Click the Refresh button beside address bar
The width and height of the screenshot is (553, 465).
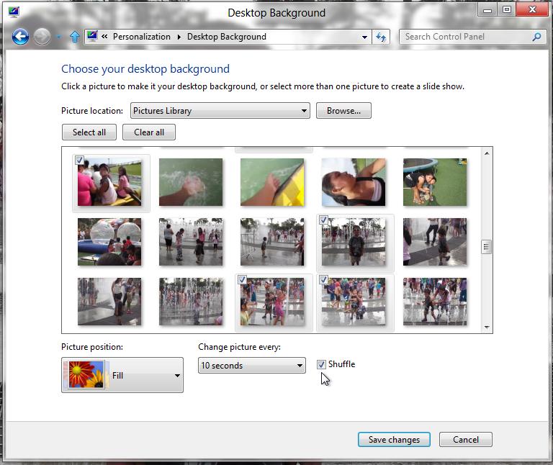coord(382,37)
